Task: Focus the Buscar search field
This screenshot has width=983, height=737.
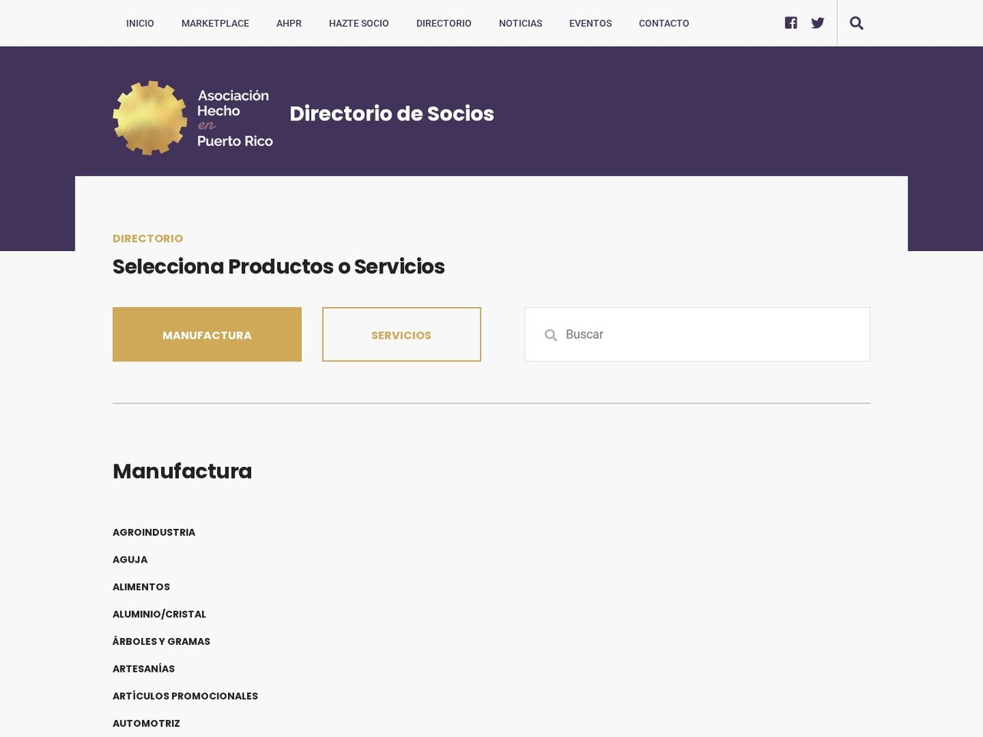Action: pyautogui.click(x=697, y=335)
